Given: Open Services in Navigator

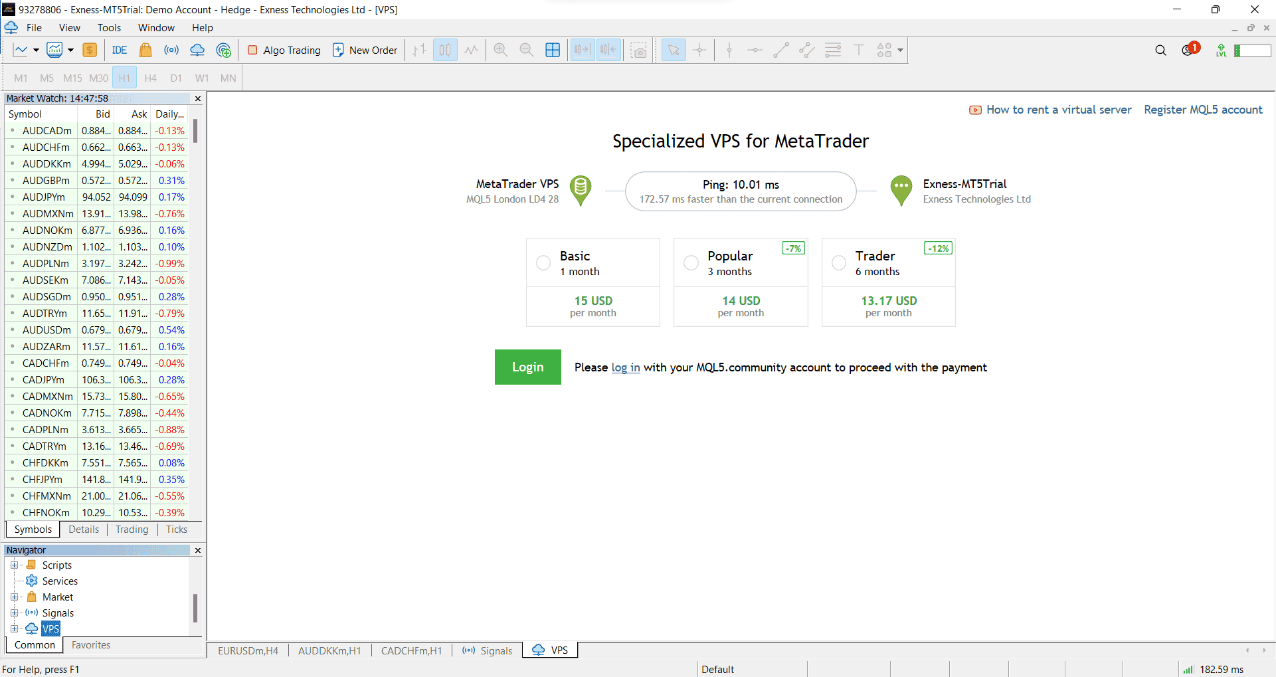Looking at the screenshot, I should point(60,581).
